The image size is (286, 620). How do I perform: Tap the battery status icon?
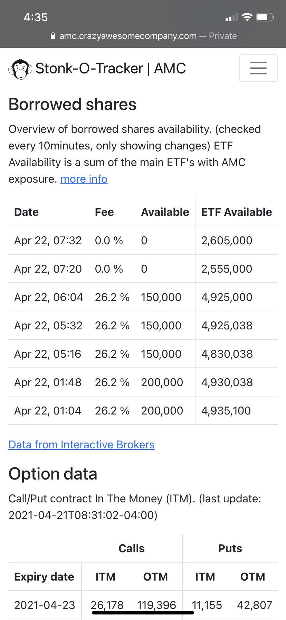(265, 17)
